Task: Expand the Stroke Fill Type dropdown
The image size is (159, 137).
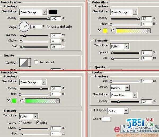Action: [118, 111]
